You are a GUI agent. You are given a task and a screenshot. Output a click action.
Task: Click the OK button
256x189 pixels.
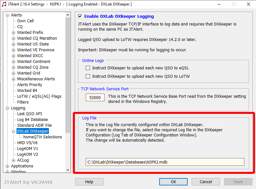pyautogui.click(x=173, y=182)
